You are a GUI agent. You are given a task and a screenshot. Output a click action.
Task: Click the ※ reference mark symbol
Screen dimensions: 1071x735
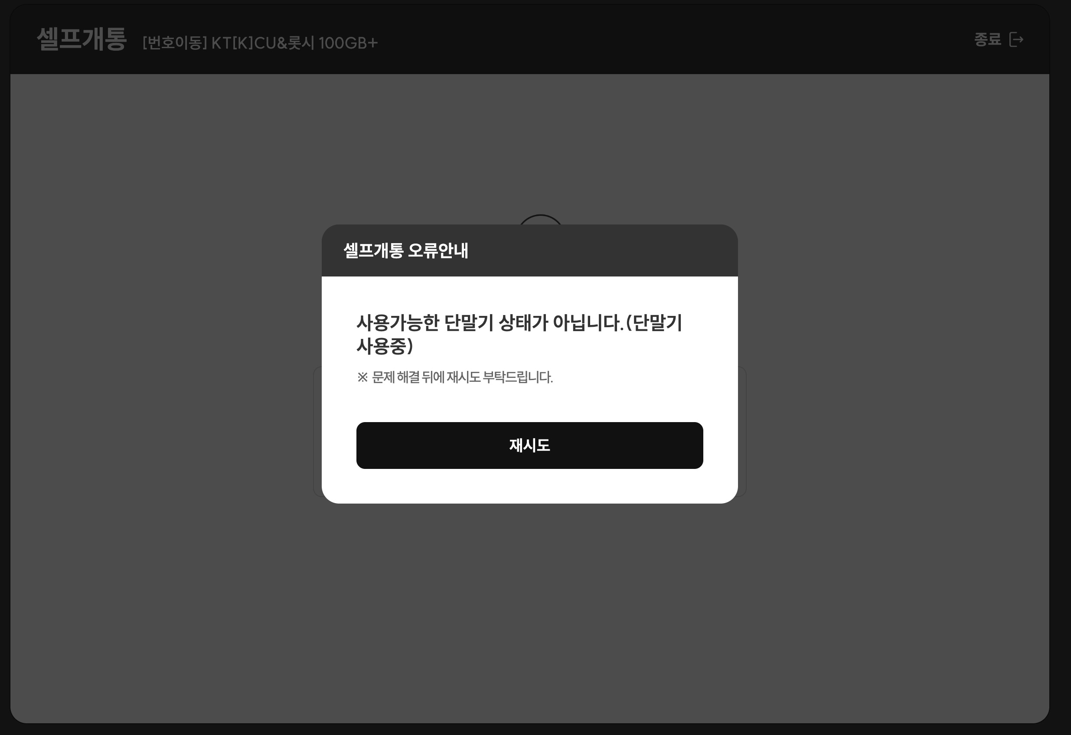pos(362,377)
